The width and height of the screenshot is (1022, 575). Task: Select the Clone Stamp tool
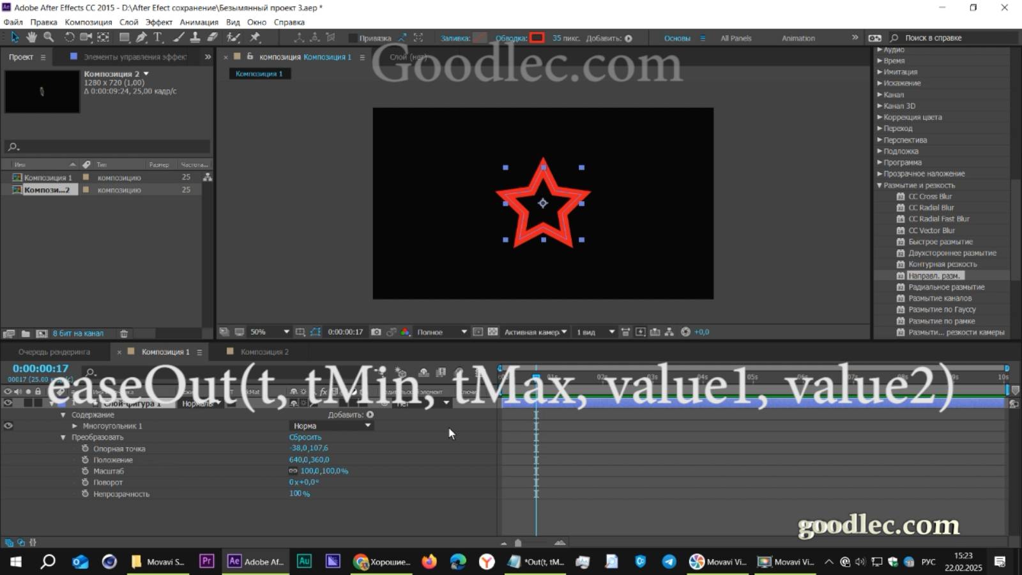(x=195, y=38)
